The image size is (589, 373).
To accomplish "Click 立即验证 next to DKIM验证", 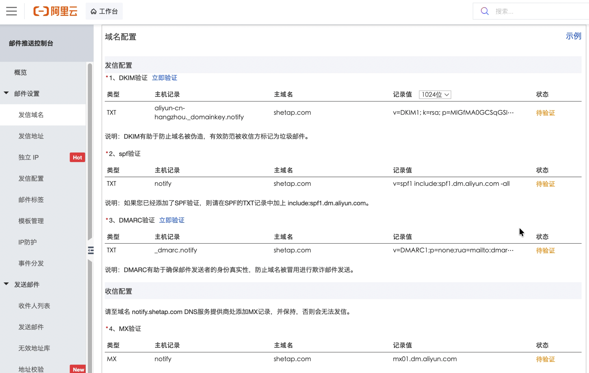I will pos(165,78).
